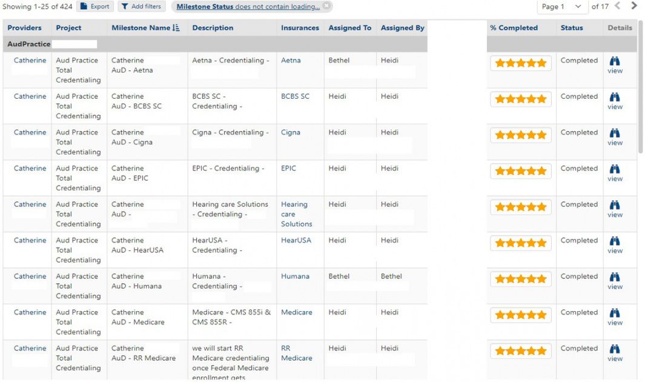Open binoculars view icon for BCBS SC row
This screenshot has height=382, width=645.
[x=615, y=98]
